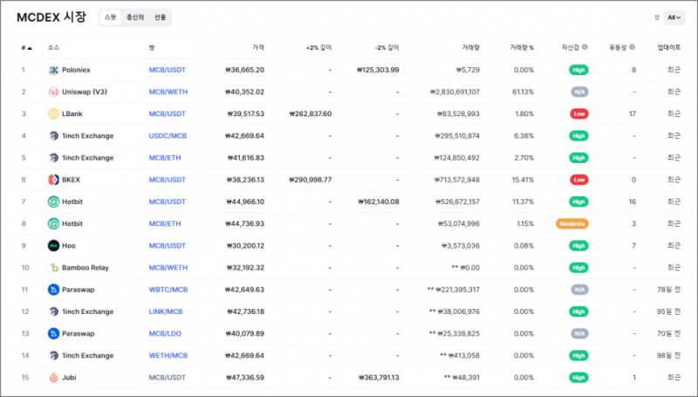Click the Poloniex exchange logo icon
This screenshot has width=698, height=397.
(x=53, y=70)
